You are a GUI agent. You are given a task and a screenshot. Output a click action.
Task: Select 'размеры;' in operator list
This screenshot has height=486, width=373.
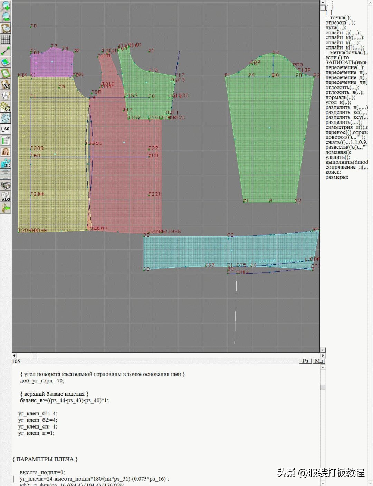pos(337,177)
